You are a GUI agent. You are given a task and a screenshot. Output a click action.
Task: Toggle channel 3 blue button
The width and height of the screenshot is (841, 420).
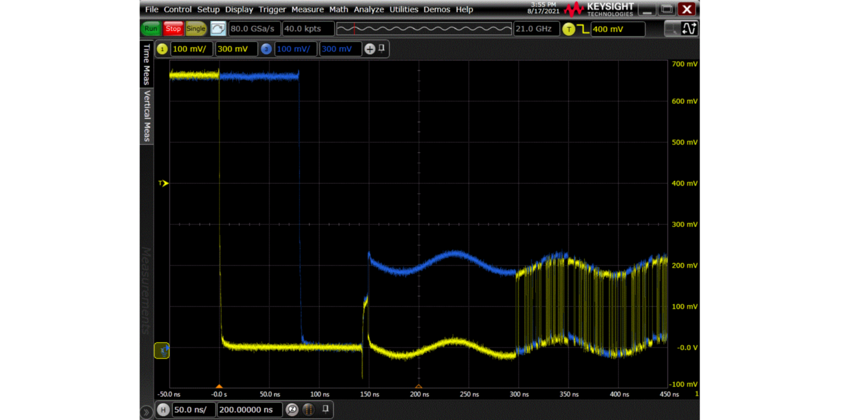(x=266, y=49)
